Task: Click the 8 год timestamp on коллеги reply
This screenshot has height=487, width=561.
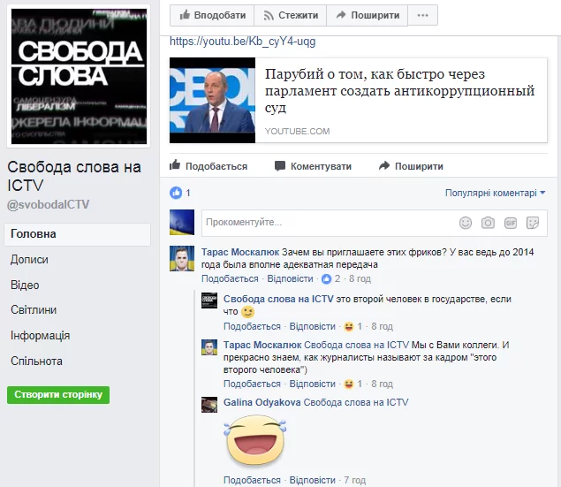Action: (383, 384)
